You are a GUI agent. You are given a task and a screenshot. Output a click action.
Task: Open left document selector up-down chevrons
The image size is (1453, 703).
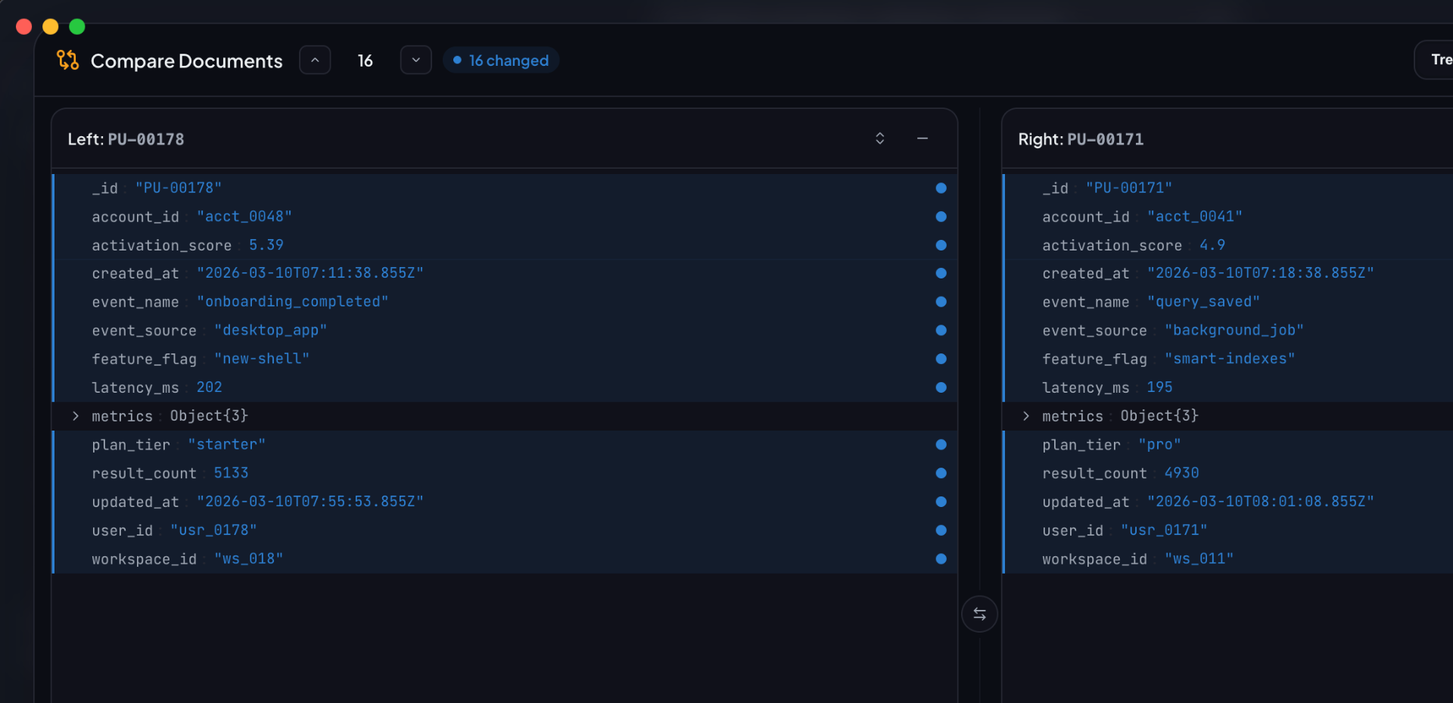coord(879,138)
